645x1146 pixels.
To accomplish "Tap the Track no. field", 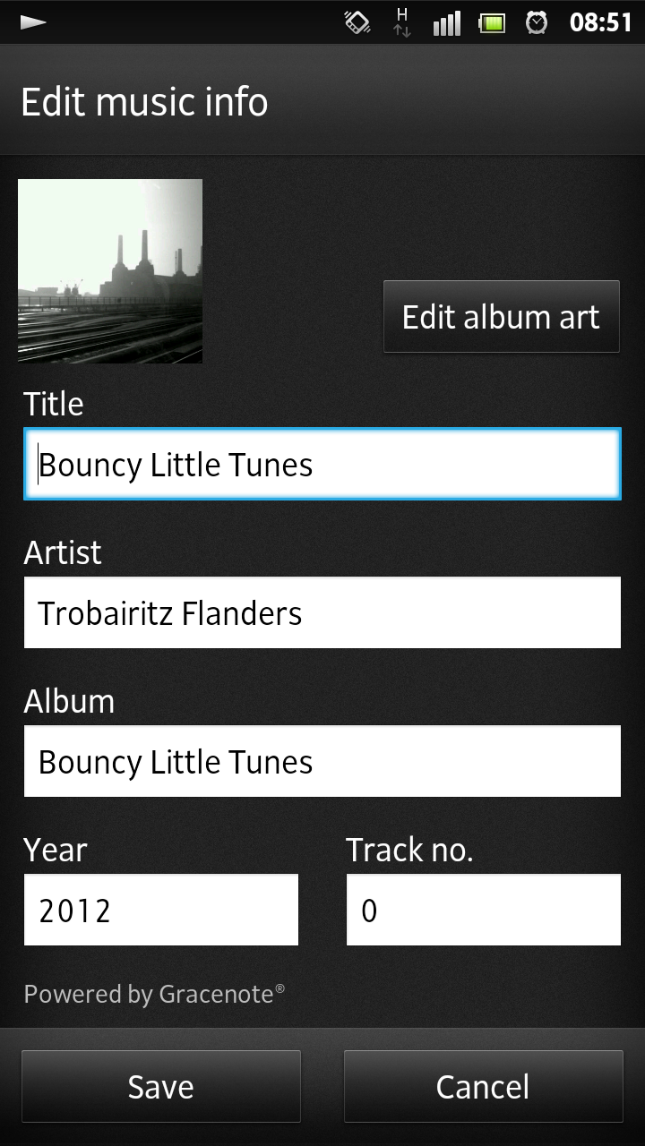I will [x=484, y=911].
